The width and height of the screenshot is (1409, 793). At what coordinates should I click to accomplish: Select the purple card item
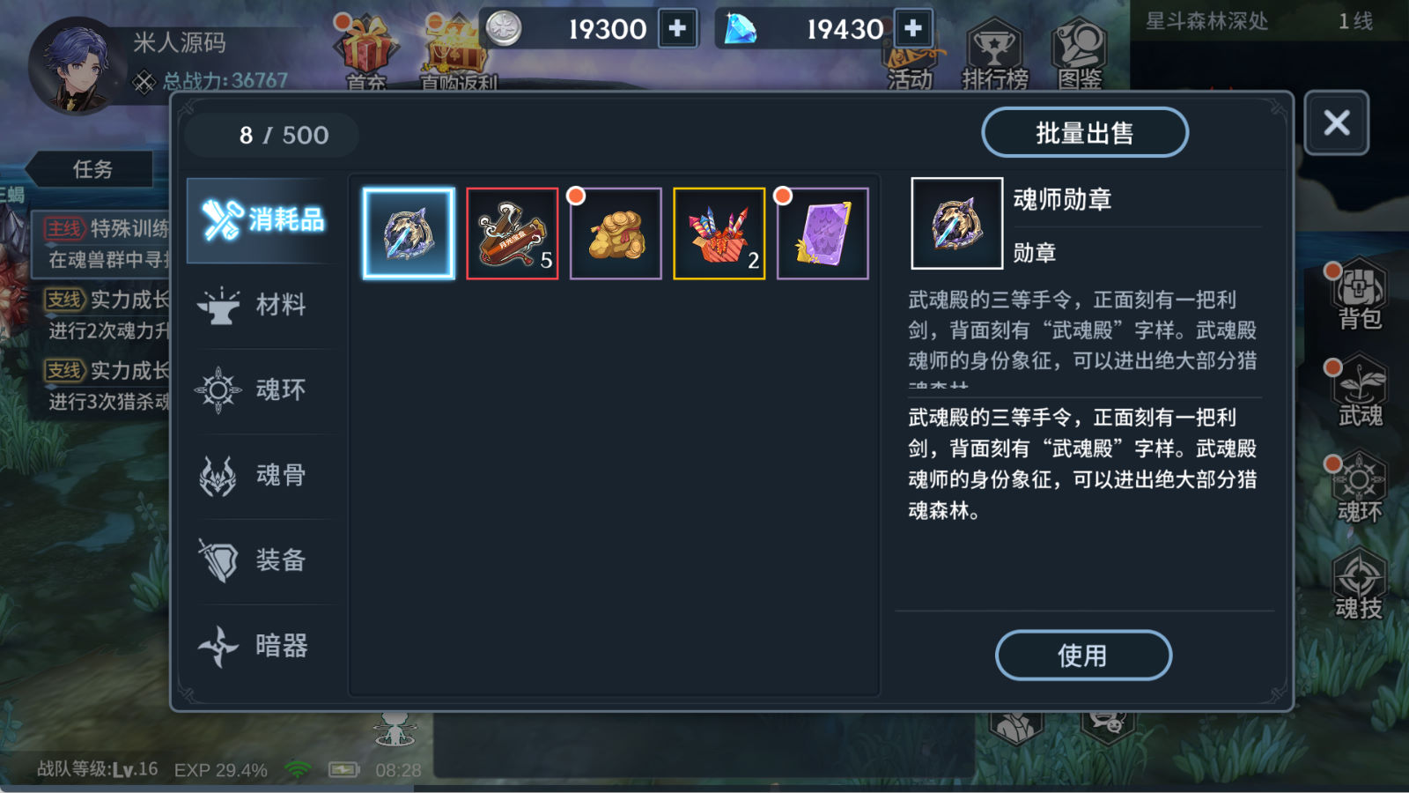pos(823,233)
